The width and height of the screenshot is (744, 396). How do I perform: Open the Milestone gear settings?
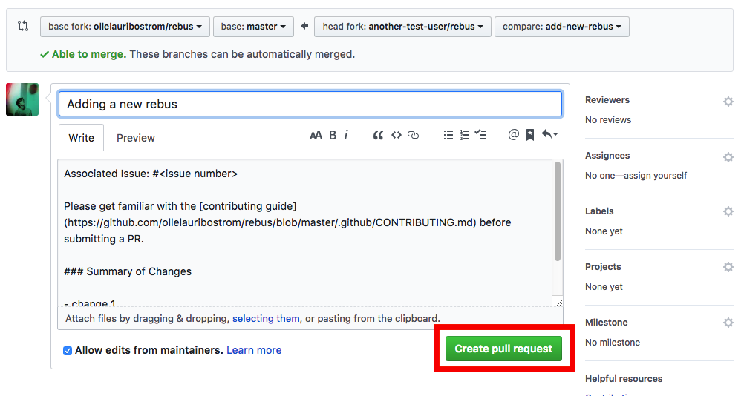click(728, 323)
